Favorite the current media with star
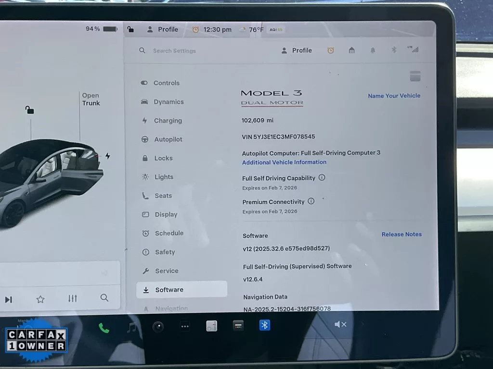 pyautogui.click(x=40, y=299)
